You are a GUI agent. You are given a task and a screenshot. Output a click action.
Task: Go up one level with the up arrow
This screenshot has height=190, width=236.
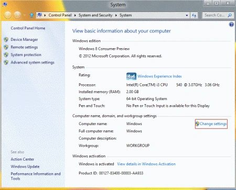pyautogui.click(x=31, y=15)
